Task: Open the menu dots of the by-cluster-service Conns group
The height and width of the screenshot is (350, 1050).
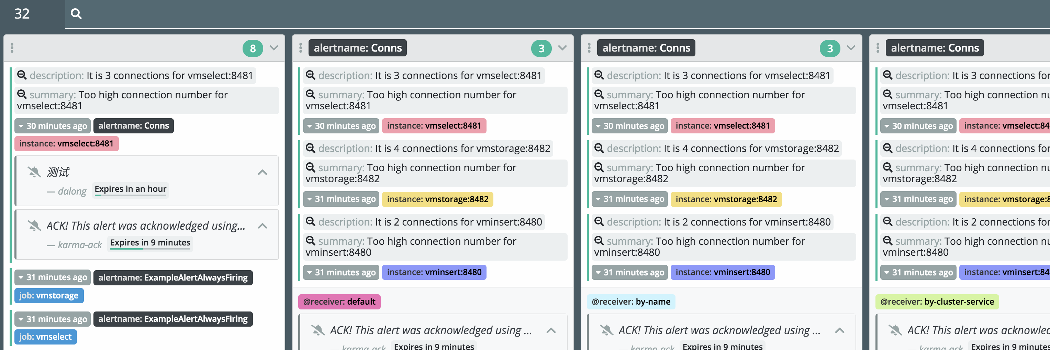Action: click(878, 48)
